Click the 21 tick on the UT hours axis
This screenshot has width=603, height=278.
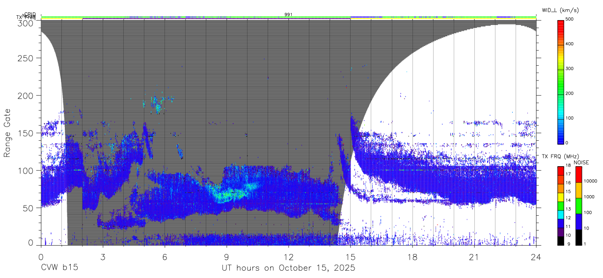[x=474, y=257]
